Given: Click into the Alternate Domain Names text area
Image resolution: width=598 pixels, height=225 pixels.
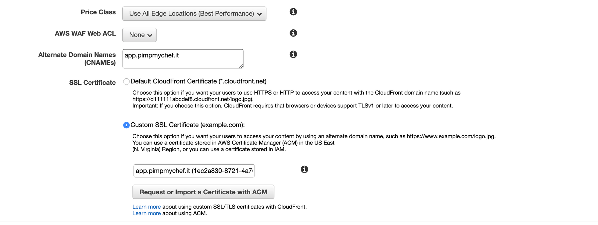Looking at the screenshot, I should click(182, 59).
